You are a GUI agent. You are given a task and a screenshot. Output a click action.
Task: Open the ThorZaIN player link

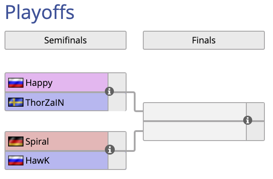[x=45, y=103]
